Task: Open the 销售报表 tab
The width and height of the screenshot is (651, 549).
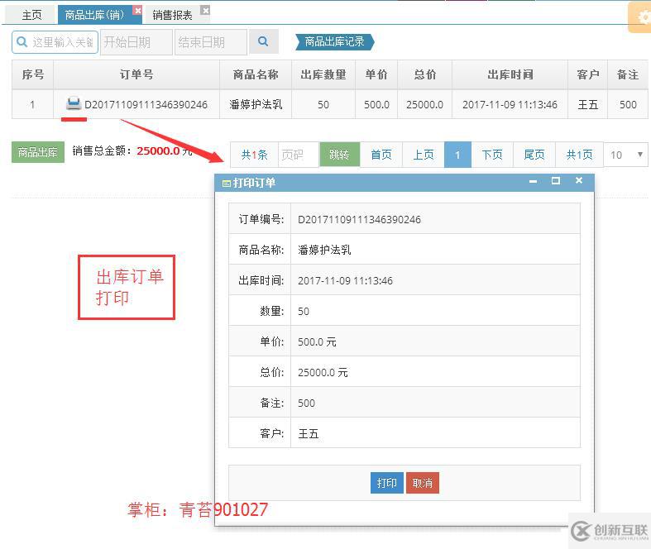Action: (172, 16)
